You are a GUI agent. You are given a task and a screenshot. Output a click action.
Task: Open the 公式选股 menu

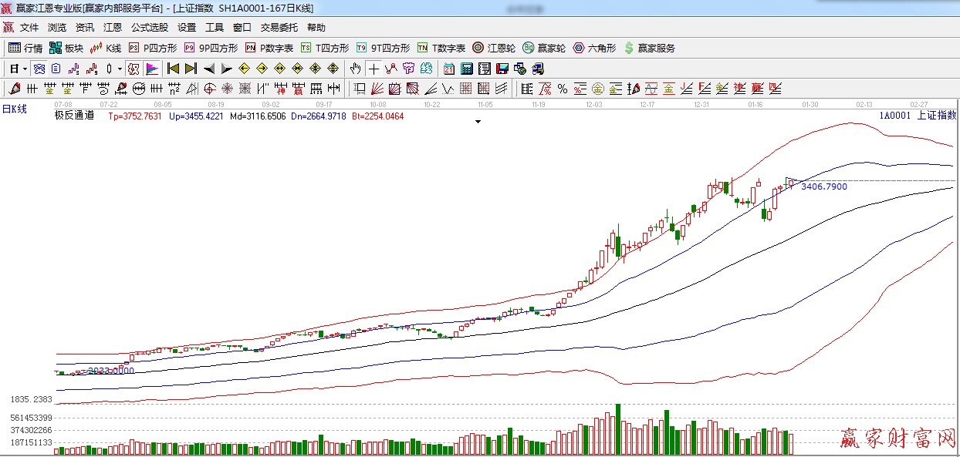point(149,28)
